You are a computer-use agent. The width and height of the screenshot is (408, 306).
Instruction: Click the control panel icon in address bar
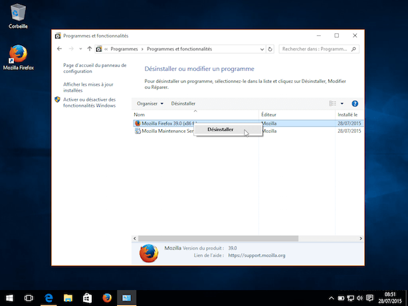(x=99, y=49)
